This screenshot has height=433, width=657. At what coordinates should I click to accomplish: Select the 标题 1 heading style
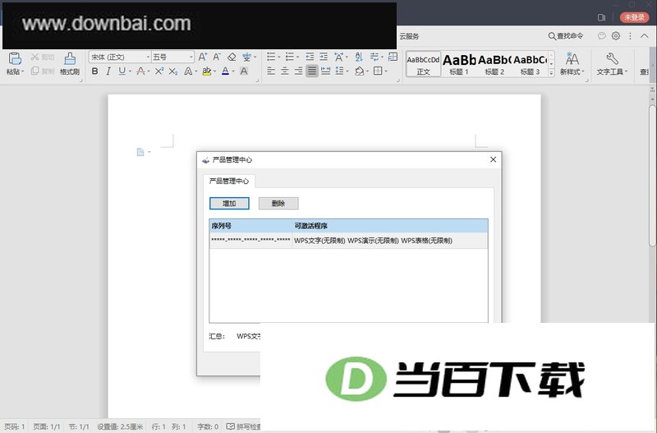(x=459, y=64)
